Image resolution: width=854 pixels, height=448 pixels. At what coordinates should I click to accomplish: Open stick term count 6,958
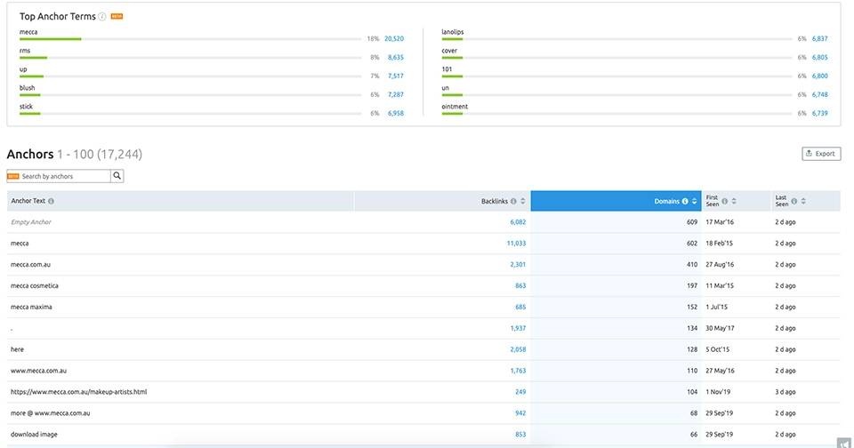tap(396, 113)
